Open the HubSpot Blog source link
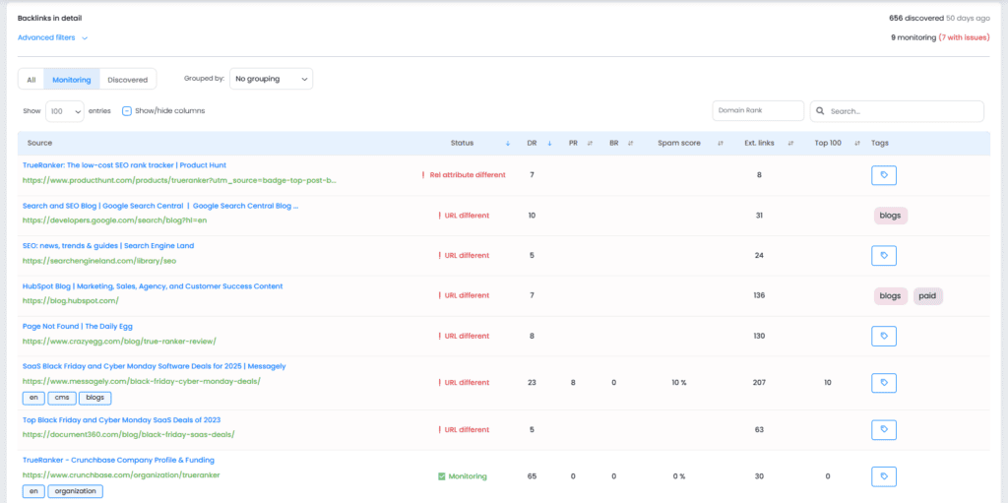Viewport: 1008px width, 503px height. 152,286
